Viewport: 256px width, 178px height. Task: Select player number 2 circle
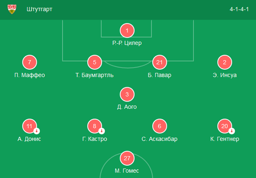(x=225, y=62)
